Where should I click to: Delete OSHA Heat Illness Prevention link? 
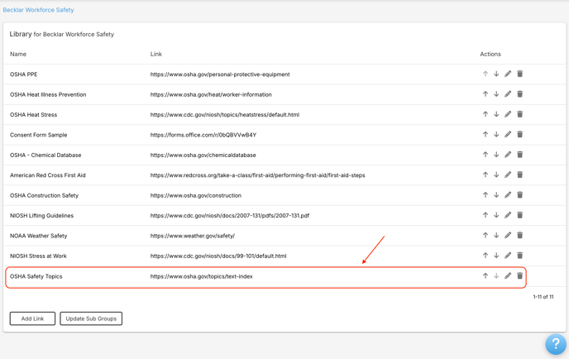tap(519, 94)
